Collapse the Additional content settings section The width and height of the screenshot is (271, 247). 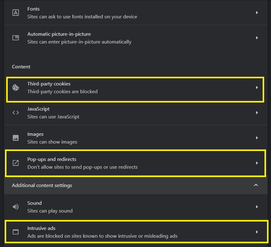tap(256, 185)
